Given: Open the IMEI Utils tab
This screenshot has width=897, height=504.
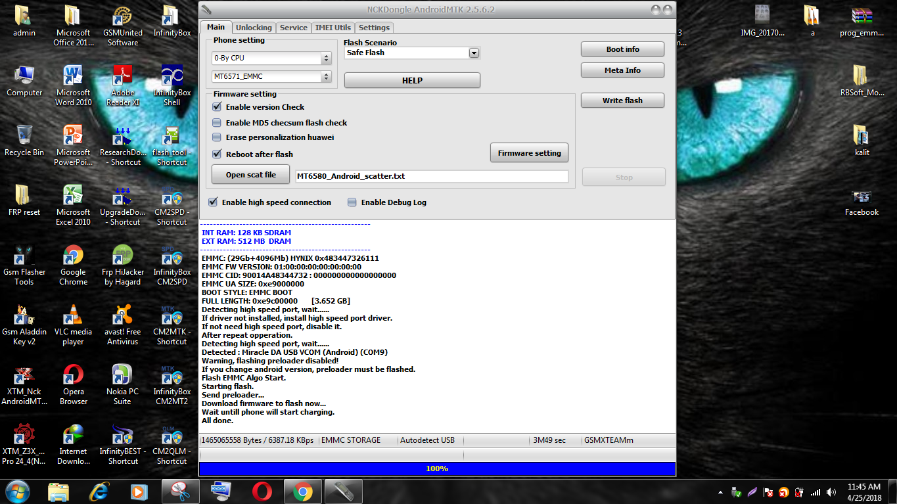Looking at the screenshot, I should click(333, 28).
